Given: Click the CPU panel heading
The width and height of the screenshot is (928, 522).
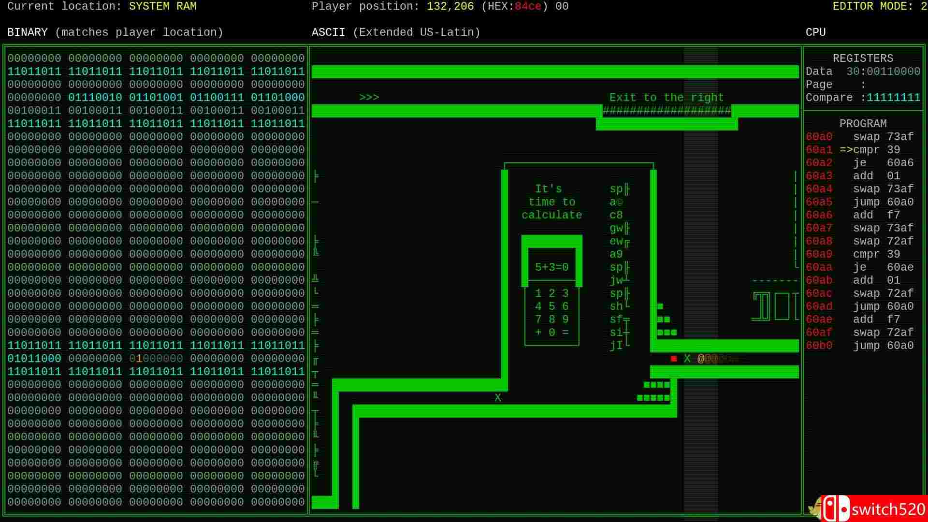Looking at the screenshot, I should tap(816, 32).
